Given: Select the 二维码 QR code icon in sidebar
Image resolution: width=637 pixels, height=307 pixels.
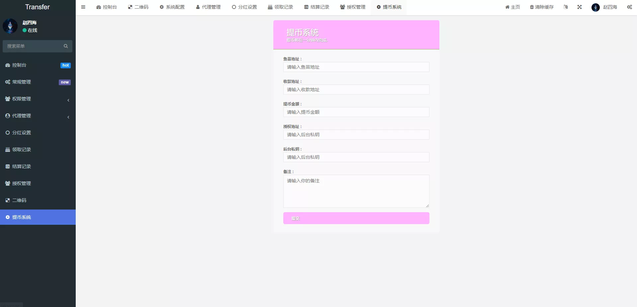Looking at the screenshot, I should (7, 200).
